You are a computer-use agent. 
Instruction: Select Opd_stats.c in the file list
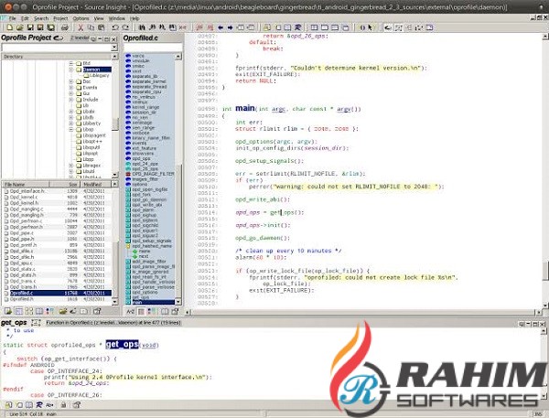click(58, 269)
